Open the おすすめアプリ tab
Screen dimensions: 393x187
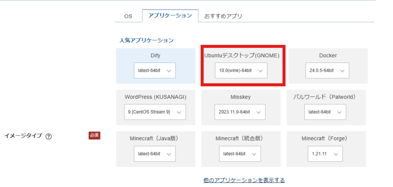[x=223, y=16]
